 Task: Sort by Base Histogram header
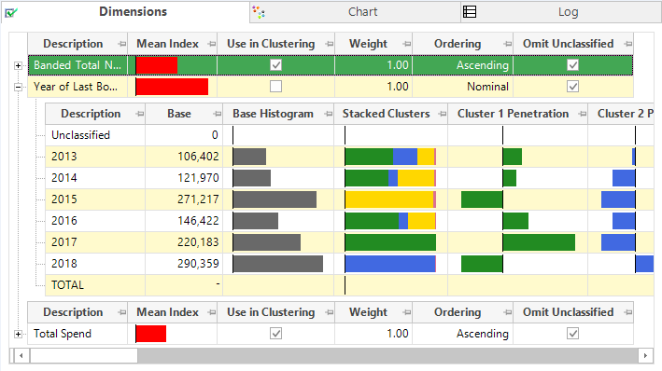pyautogui.click(x=273, y=114)
